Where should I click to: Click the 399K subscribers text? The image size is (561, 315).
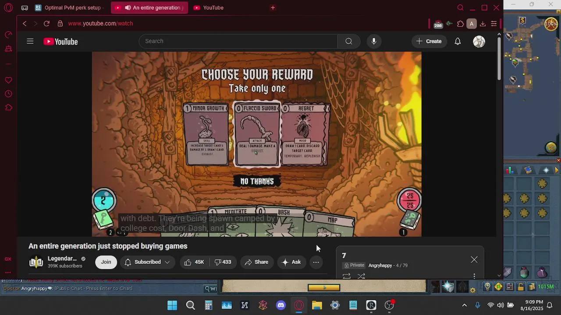[65, 266]
